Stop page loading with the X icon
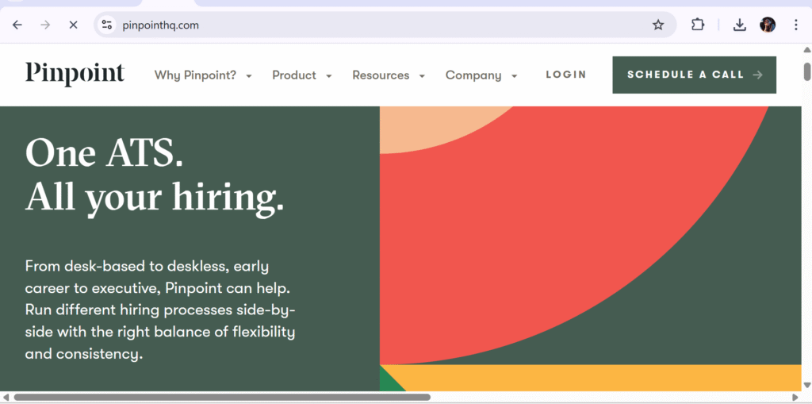This screenshot has height=404, width=812. (x=73, y=25)
